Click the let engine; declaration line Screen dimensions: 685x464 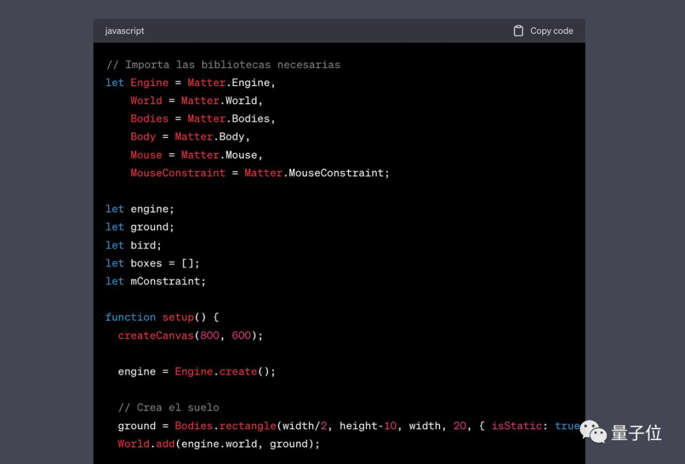pyautogui.click(x=140, y=209)
